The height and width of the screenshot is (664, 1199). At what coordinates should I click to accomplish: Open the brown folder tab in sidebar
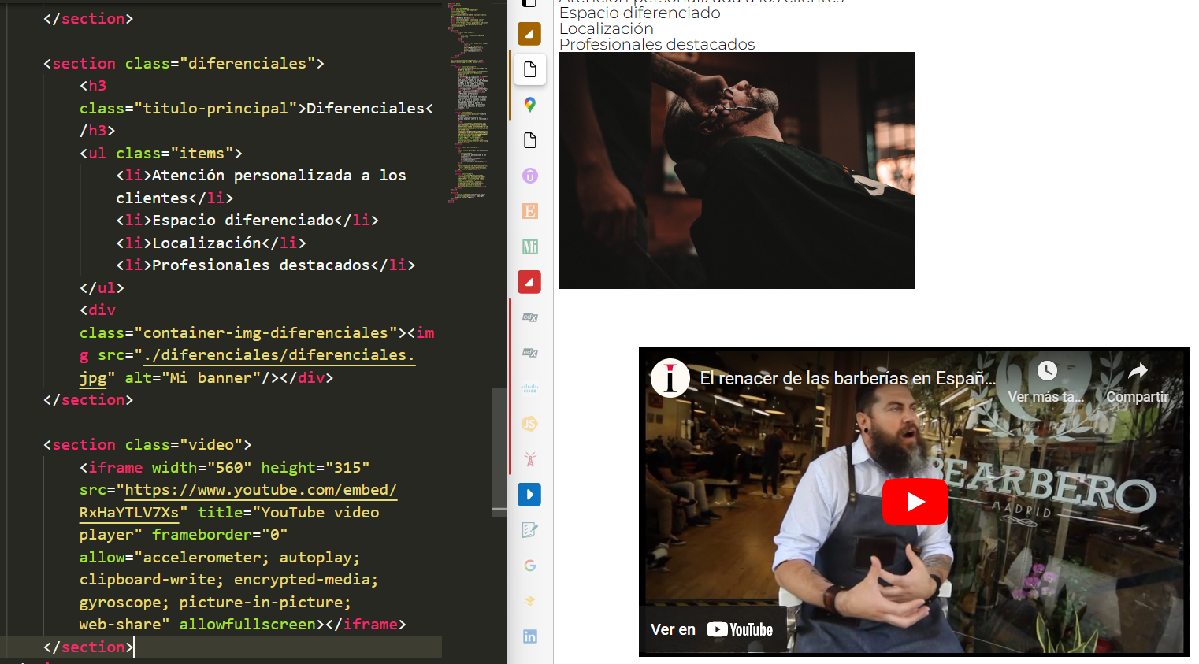529,34
